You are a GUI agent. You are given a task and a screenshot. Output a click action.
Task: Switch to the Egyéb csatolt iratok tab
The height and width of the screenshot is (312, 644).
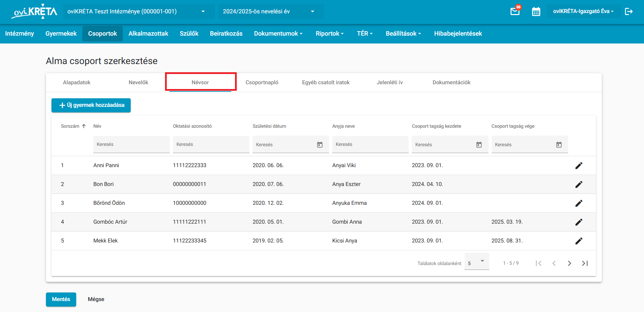click(x=326, y=83)
